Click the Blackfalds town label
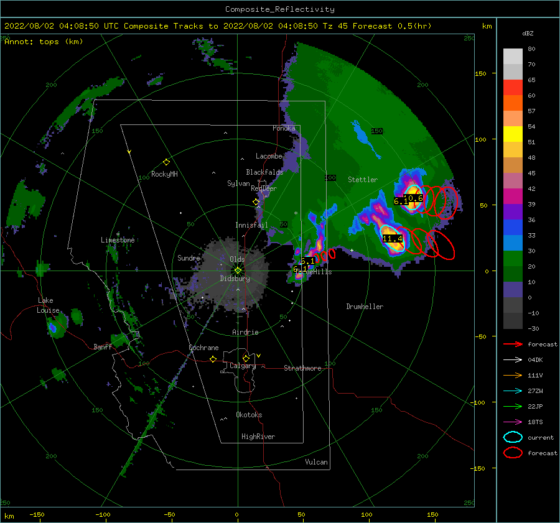The image size is (560, 523). tap(264, 172)
